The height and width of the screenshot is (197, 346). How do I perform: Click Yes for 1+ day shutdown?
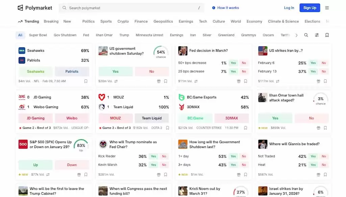(x=233, y=156)
